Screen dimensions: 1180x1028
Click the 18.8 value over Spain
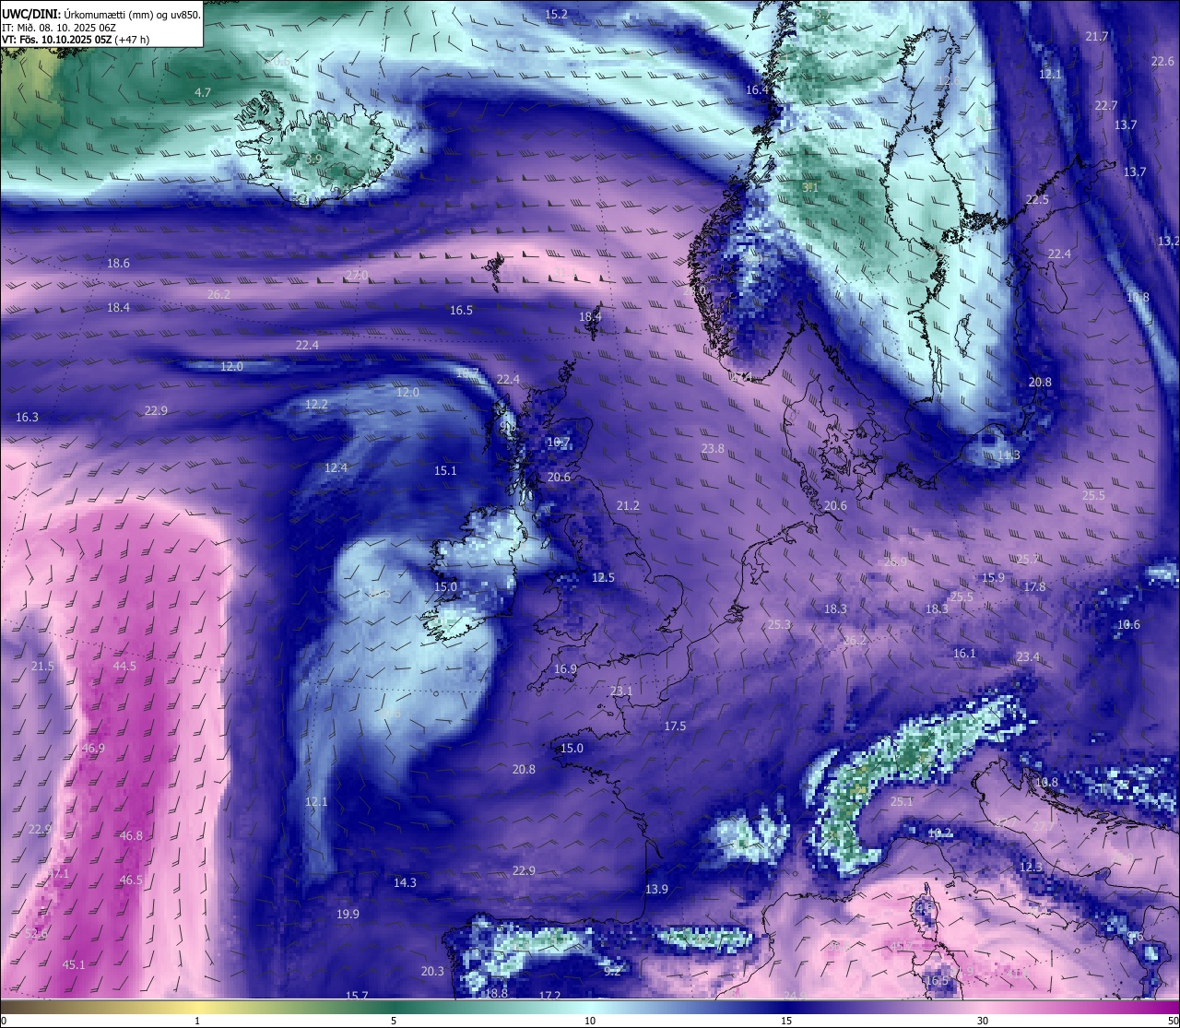point(496,993)
